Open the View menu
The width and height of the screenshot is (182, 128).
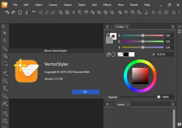point(121,5)
